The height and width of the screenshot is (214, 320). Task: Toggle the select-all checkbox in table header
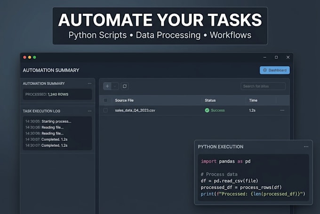click(105, 100)
